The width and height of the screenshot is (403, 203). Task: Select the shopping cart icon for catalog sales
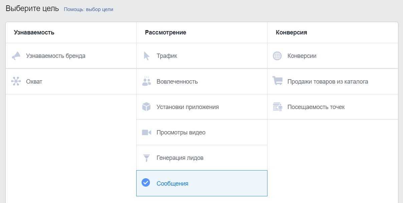pos(277,81)
